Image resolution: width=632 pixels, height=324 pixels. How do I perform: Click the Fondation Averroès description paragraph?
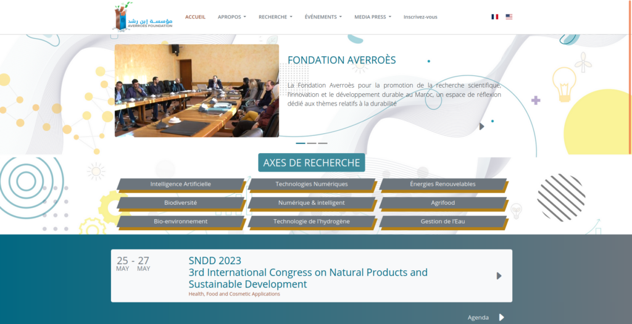point(394,94)
